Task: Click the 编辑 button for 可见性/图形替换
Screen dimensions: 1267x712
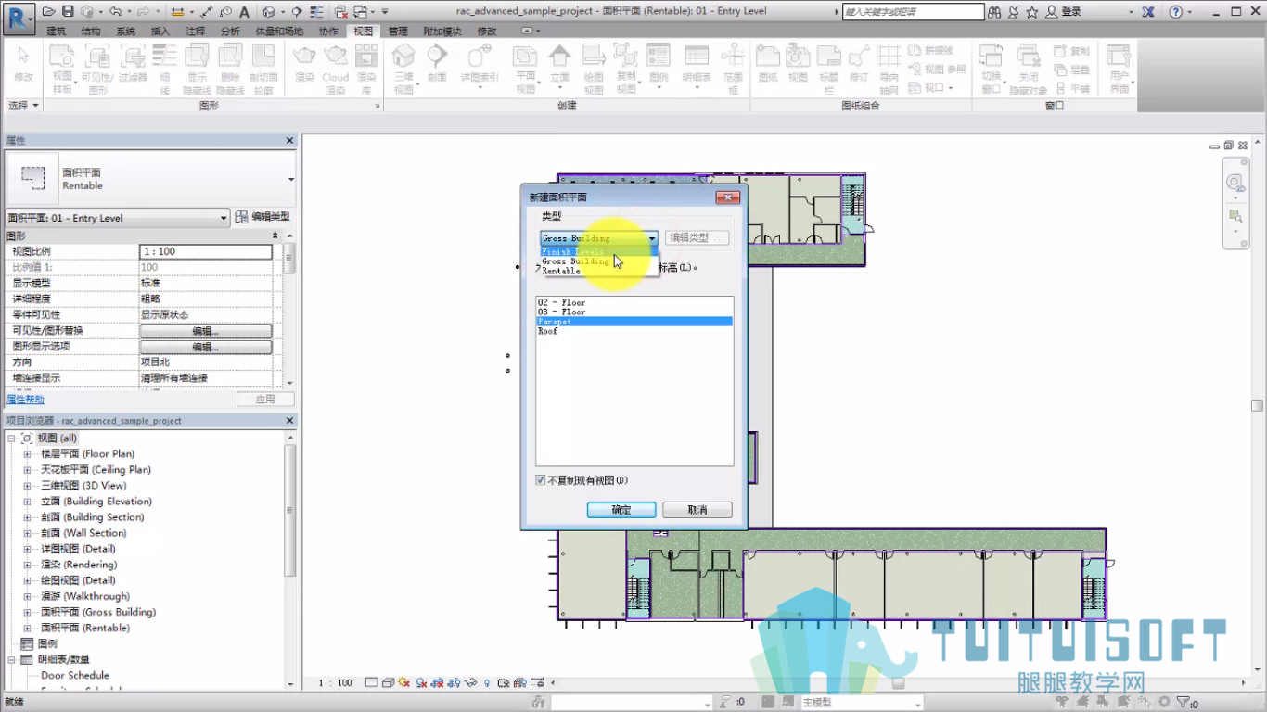Action: click(x=205, y=331)
